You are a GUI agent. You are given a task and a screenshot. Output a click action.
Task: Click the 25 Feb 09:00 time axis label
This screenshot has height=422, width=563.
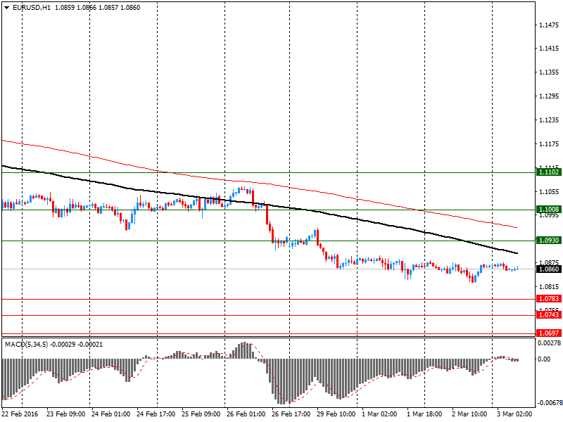tap(201, 414)
